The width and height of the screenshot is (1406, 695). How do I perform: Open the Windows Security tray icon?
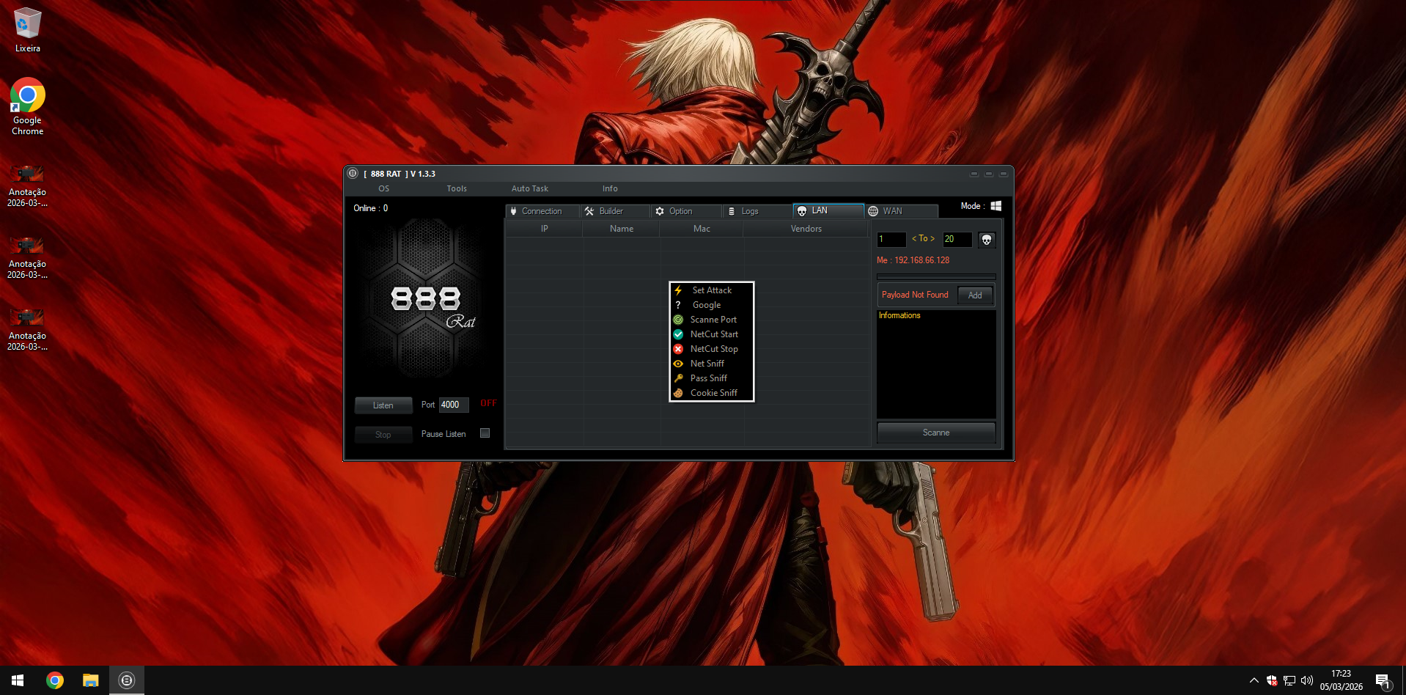(x=1272, y=680)
